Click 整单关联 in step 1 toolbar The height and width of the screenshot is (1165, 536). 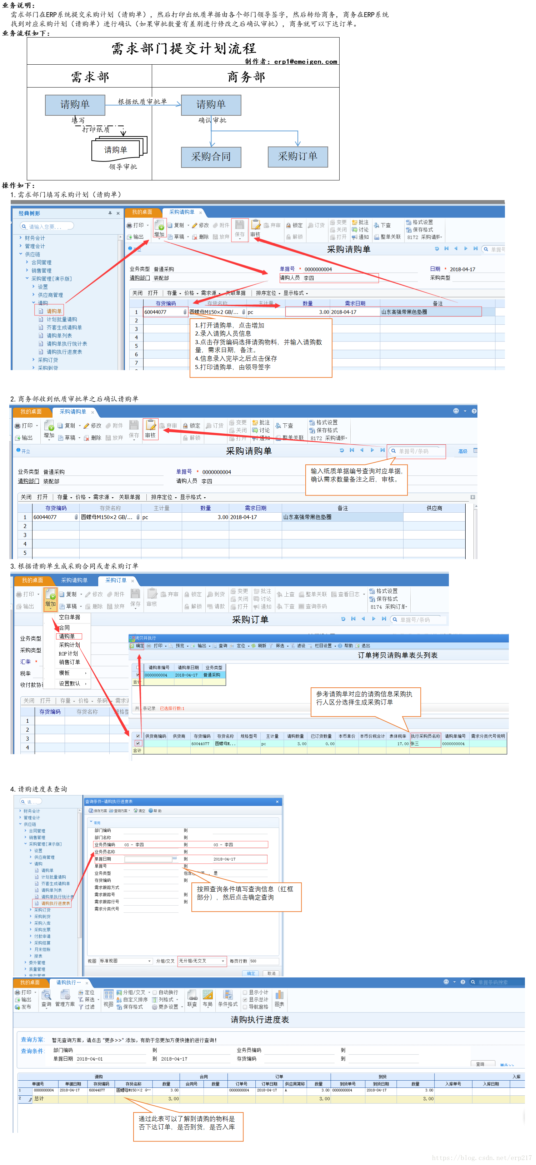pyautogui.click(x=387, y=237)
